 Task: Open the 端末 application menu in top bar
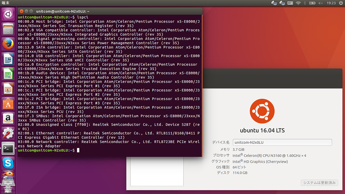pyautogui.click(x=6, y=3)
